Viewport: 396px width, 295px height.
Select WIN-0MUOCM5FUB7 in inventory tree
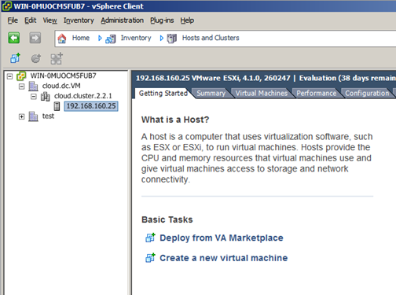[63, 76]
